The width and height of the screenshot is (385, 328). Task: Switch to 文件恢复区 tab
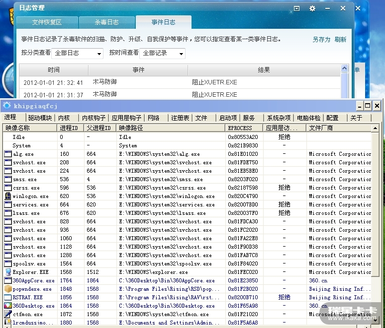[x=47, y=22]
